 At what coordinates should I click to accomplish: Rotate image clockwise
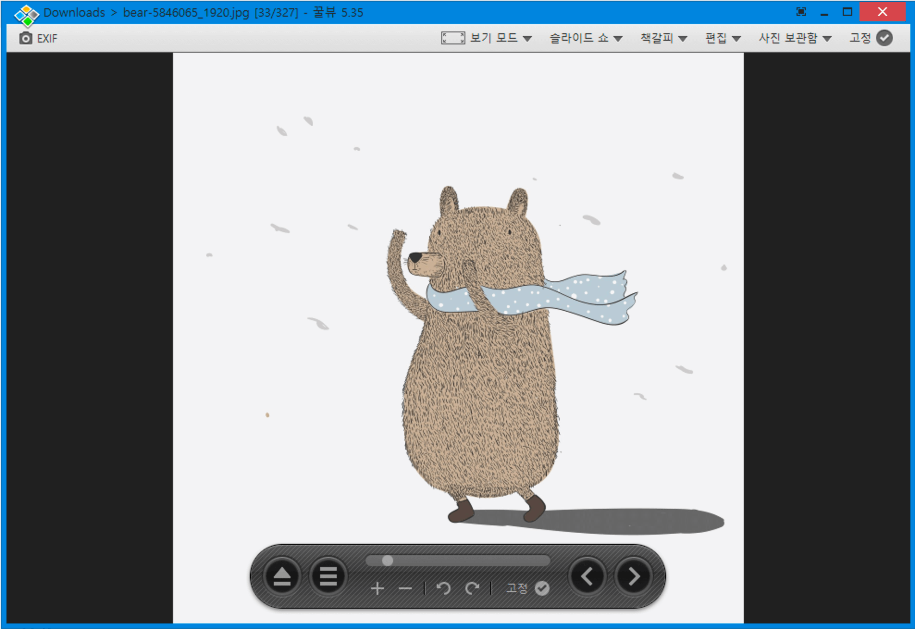pos(472,588)
